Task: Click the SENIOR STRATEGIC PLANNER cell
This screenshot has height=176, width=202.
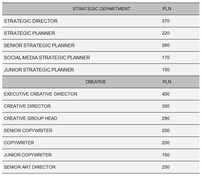Action: pyautogui.click(x=39, y=46)
